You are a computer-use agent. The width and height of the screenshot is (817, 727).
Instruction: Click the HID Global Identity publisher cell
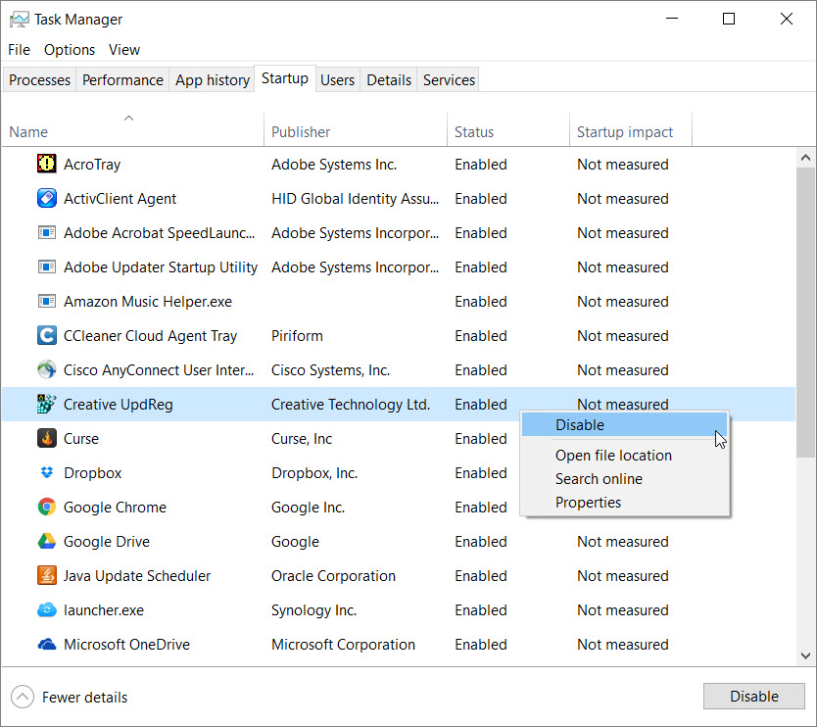(x=356, y=199)
